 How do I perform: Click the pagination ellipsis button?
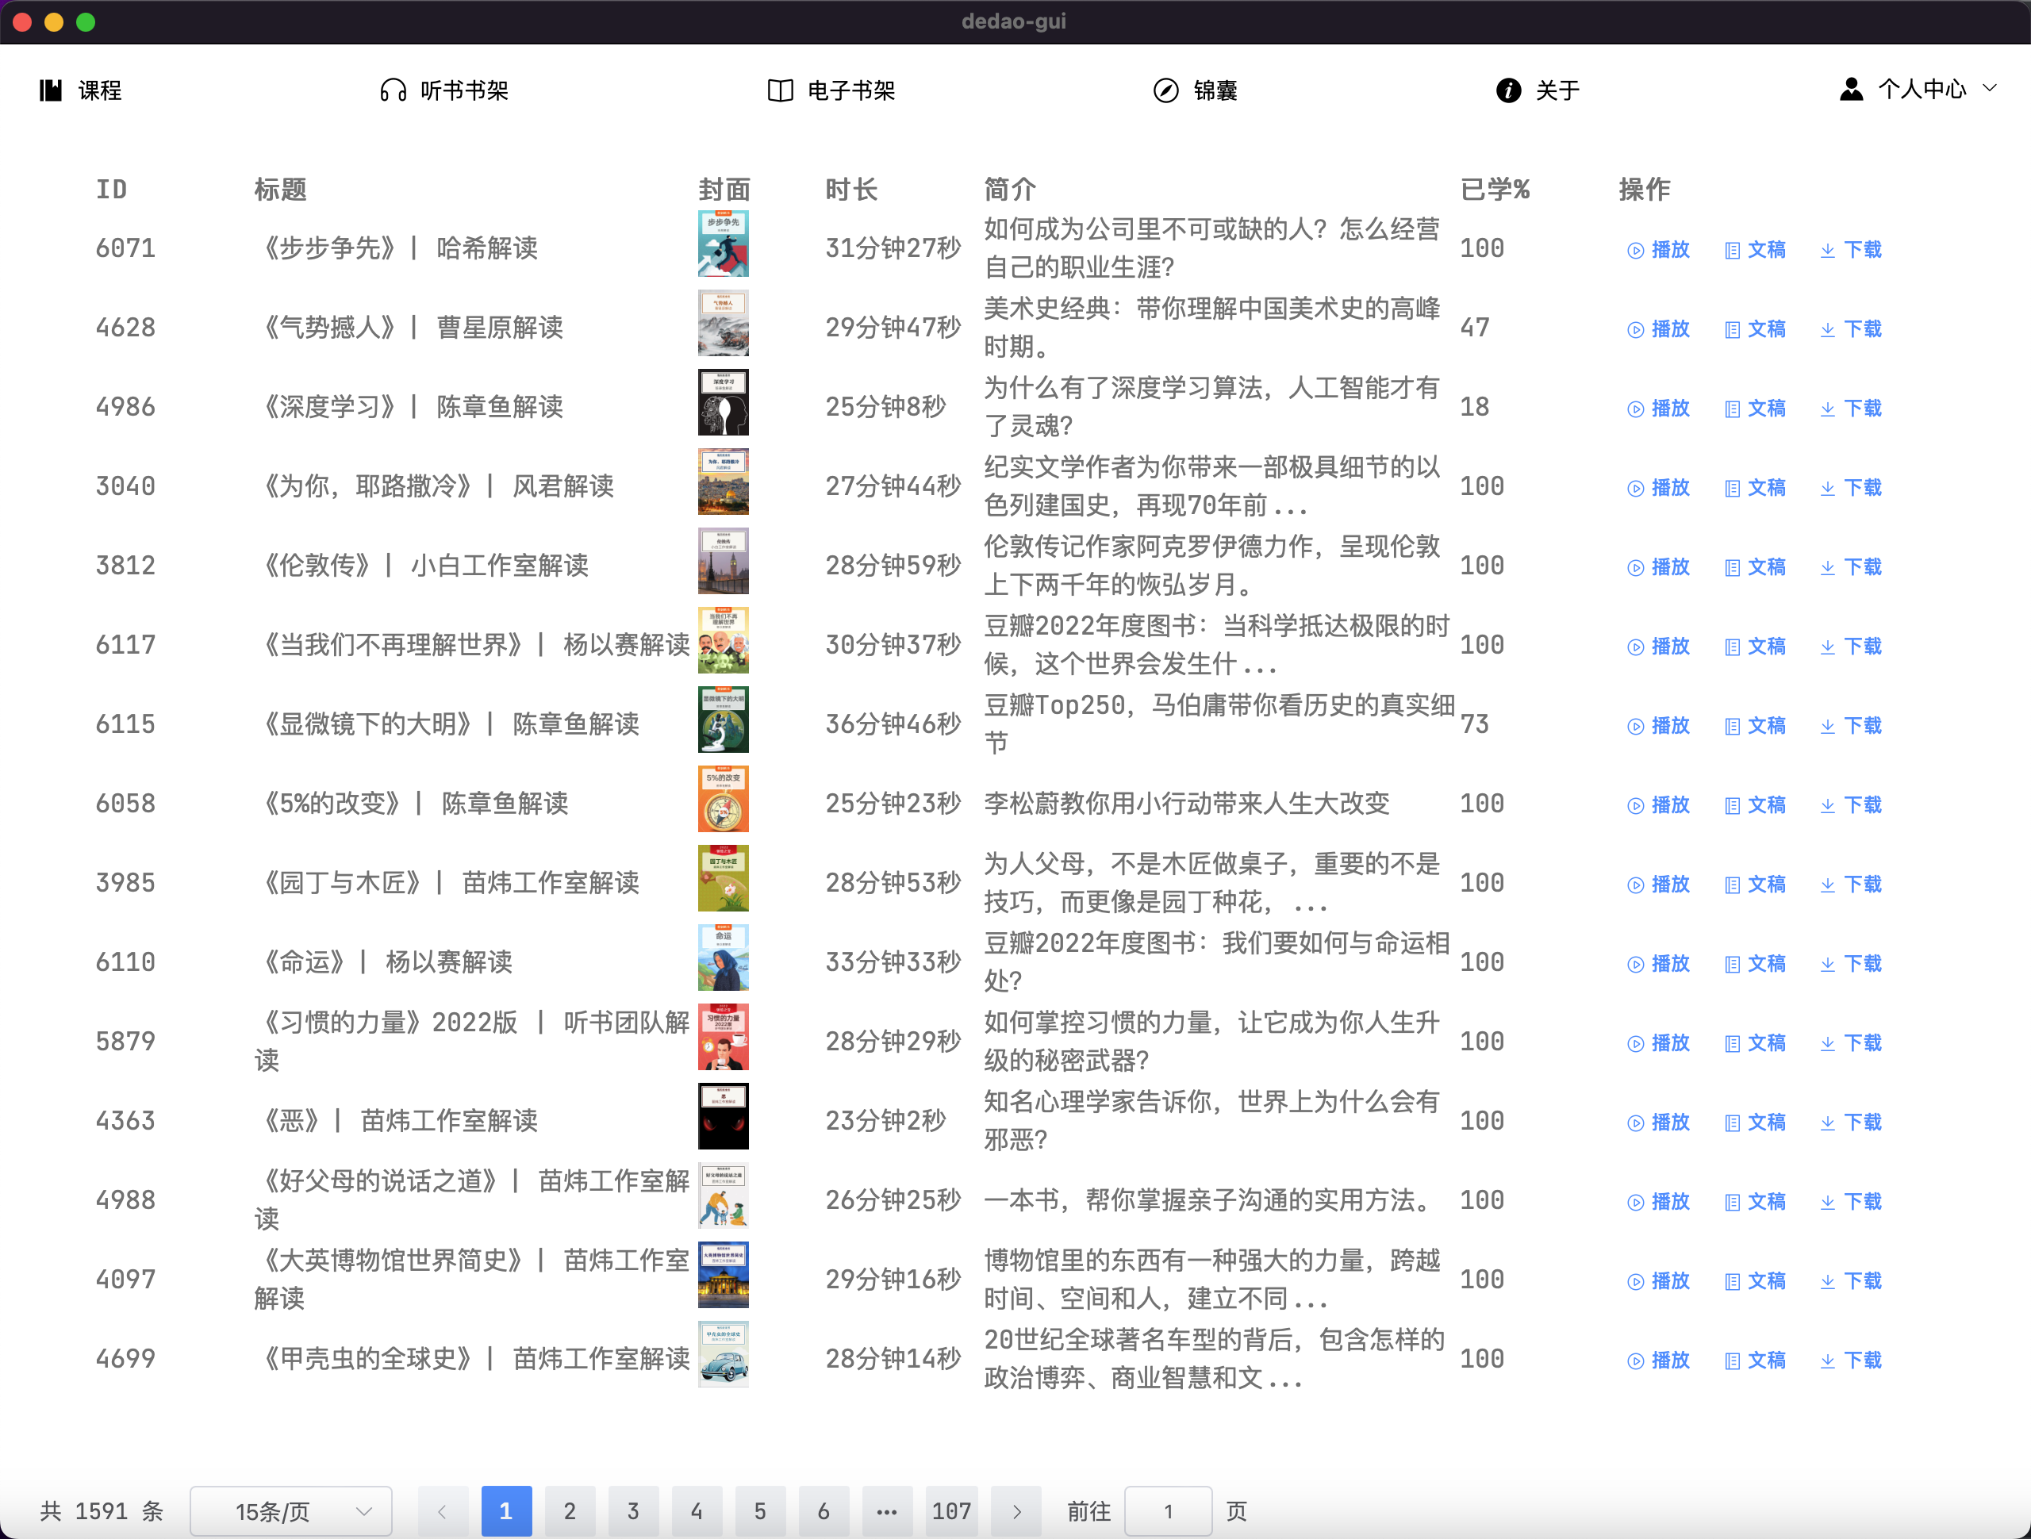pyautogui.click(x=886, y=1510)
